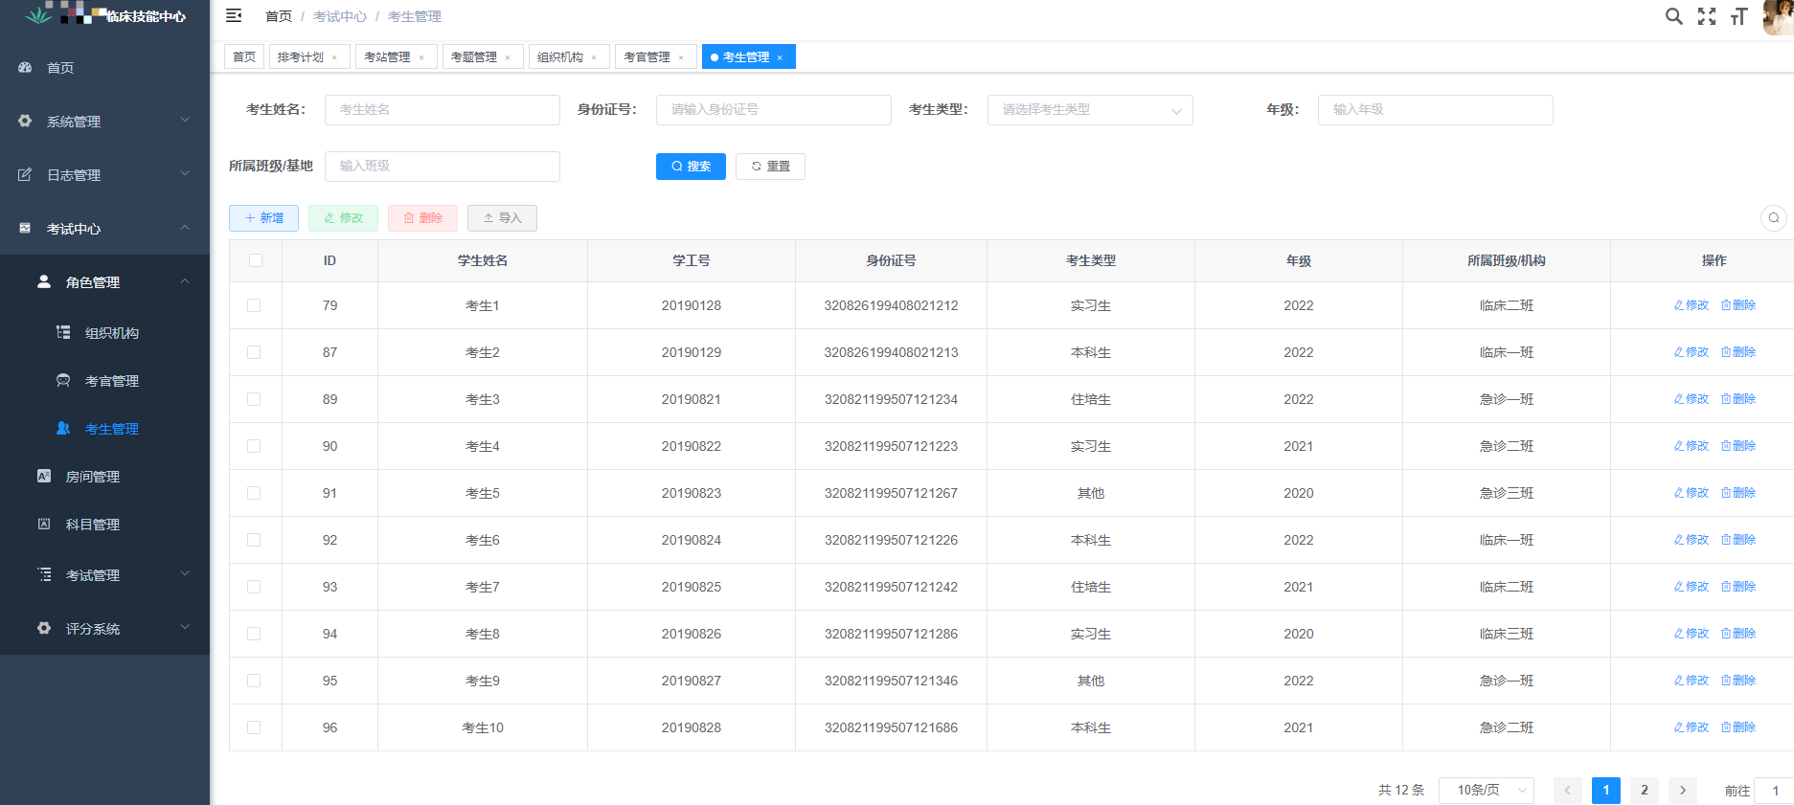
Task: Click the 新增 add button
Action: tap(263, 218)
